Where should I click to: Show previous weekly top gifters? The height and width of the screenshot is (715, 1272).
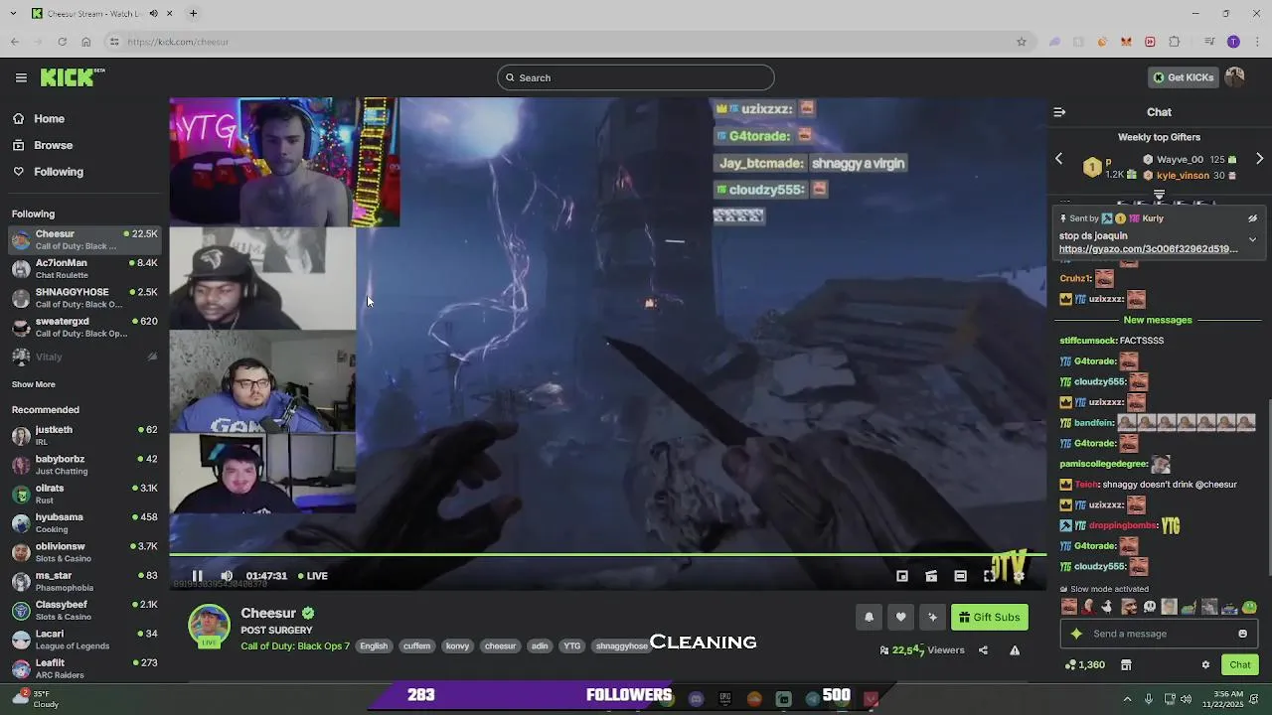1058,159
